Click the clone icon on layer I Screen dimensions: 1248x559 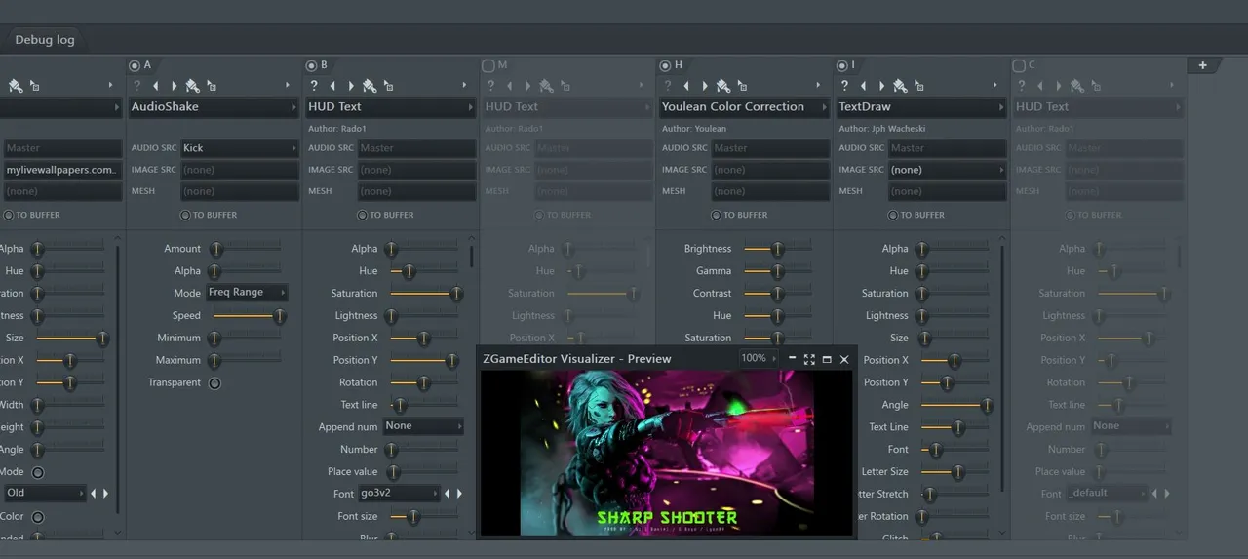[918, 86]
